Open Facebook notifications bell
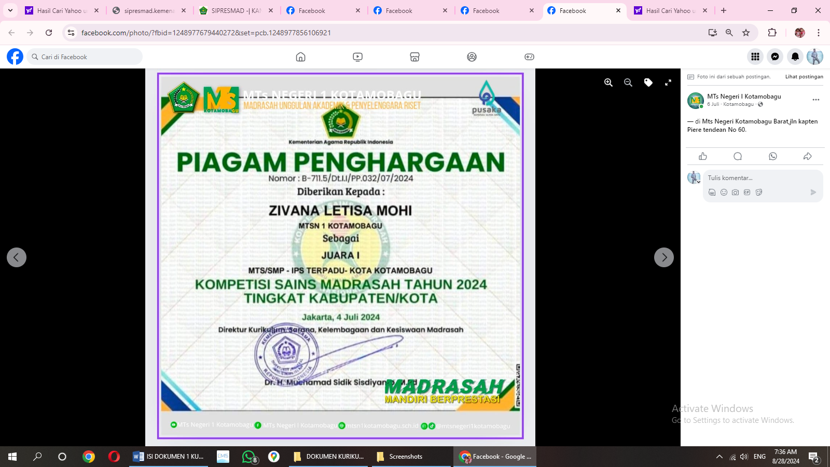830x467 pixels. click(795, 57)
